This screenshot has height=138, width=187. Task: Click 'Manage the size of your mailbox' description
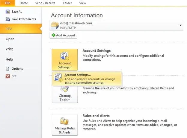pyautogui.click(x=128, y=90)
